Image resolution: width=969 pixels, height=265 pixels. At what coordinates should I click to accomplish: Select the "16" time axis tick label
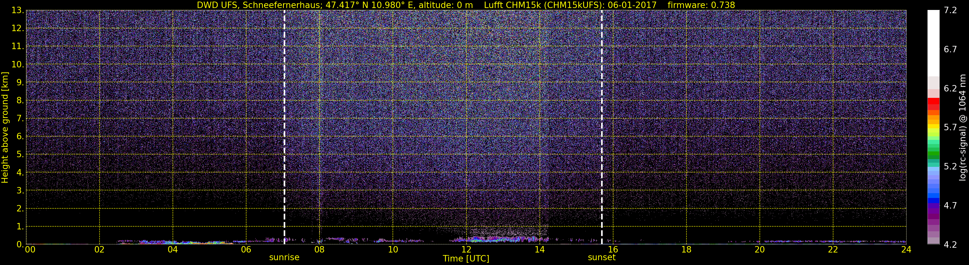pyautogui.click(x=613, y=250)
